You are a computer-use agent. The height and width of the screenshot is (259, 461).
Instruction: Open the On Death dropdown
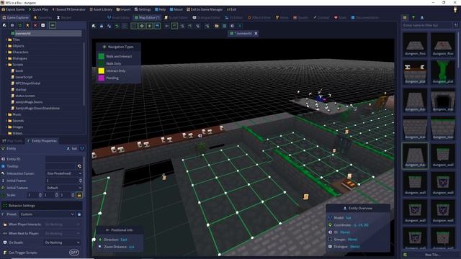(x=62, y=243)
